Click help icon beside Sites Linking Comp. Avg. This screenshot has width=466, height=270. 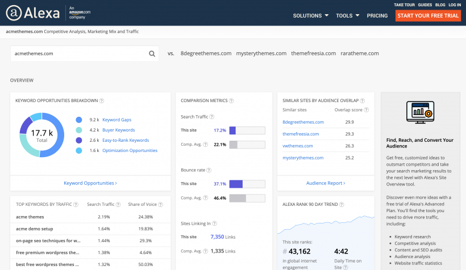pyautogui.click(x=205, y=251)
